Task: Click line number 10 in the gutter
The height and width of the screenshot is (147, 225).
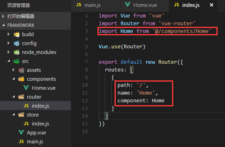Action: (85, 85)
